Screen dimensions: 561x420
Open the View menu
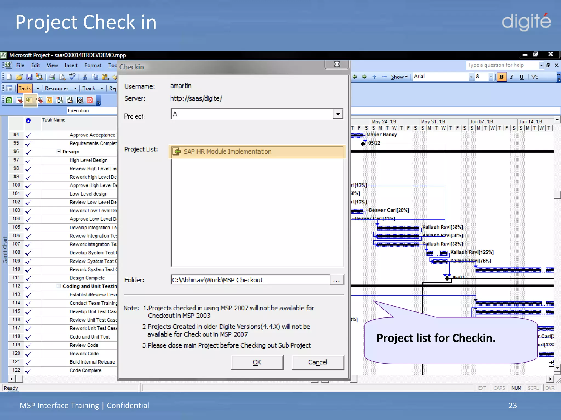coord(52,65)
